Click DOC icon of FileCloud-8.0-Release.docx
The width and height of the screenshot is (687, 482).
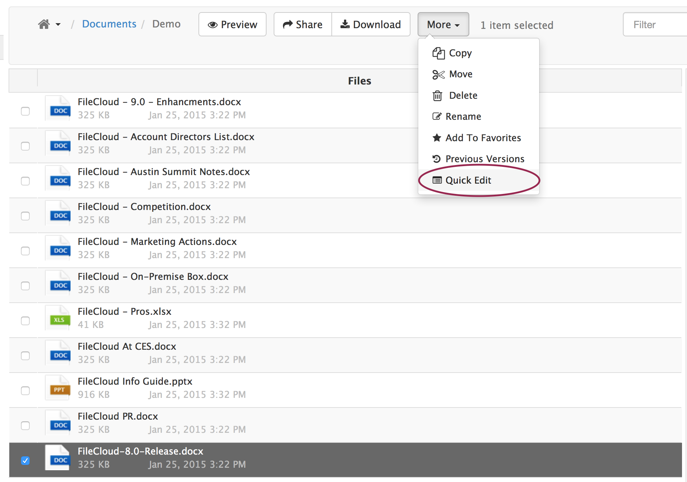(x=58, y=458)
